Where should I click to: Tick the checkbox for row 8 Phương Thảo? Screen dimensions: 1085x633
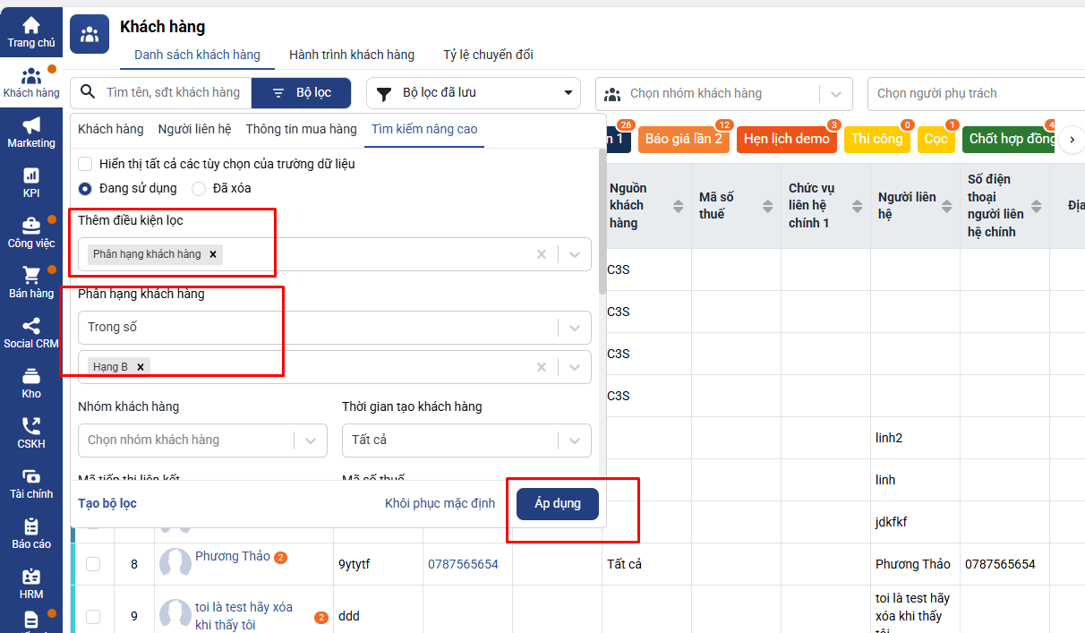click(x=93, y=564)
